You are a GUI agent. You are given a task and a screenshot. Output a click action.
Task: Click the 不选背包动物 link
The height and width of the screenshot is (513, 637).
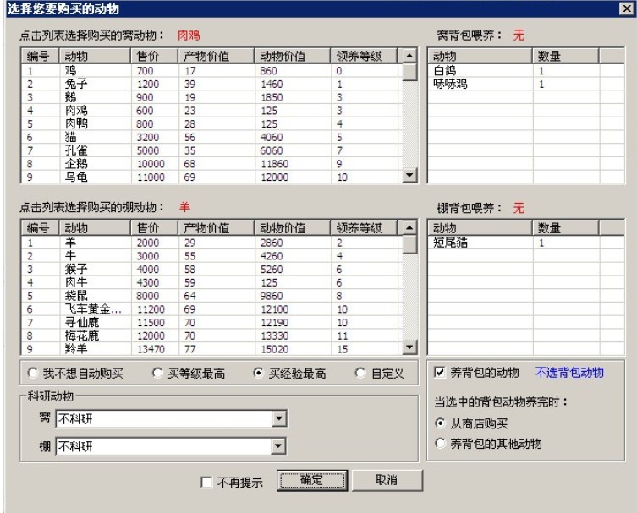pyautogui.click(x=569, y=372)
